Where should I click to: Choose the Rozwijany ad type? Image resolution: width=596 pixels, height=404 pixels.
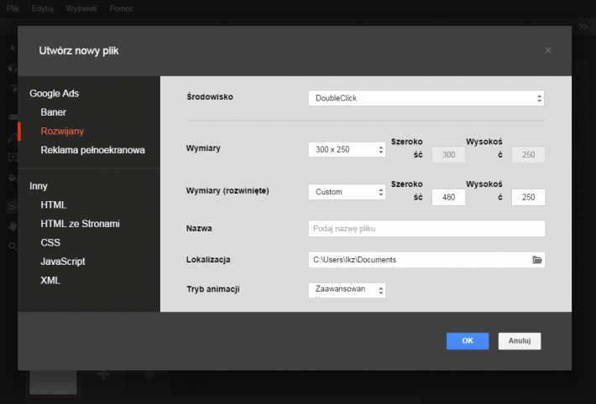pos(62,132)
